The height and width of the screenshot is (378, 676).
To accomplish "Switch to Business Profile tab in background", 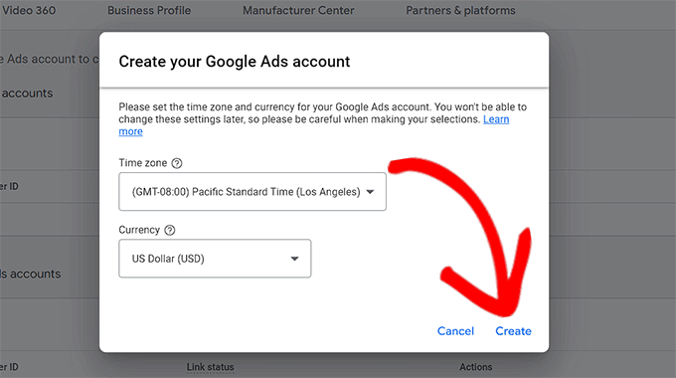I will click(x=149, y=10).
